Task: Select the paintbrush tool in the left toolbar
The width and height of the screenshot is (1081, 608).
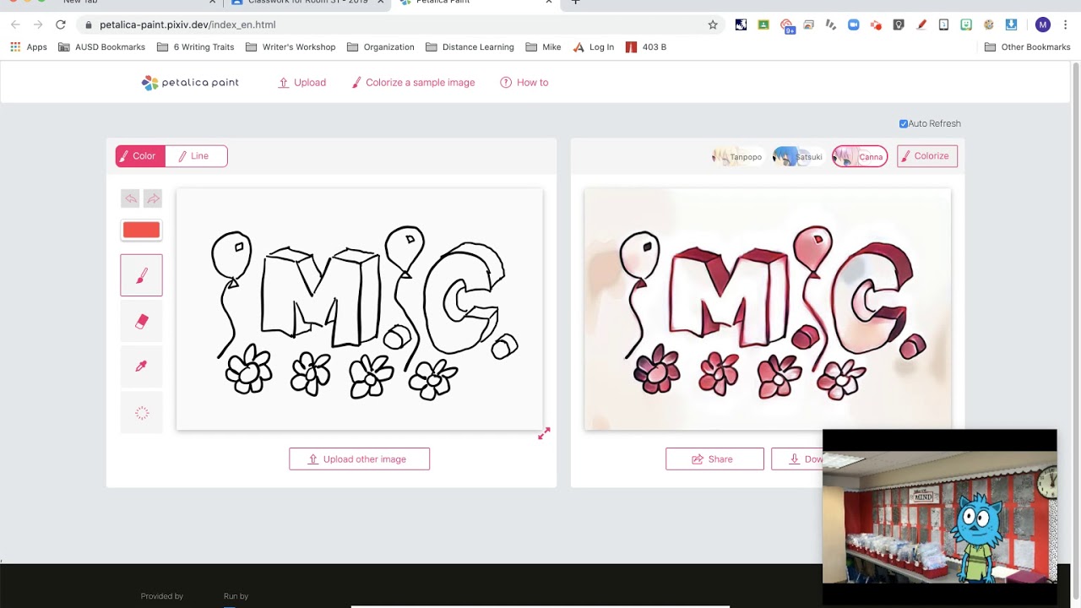Action: coord(141,275)
